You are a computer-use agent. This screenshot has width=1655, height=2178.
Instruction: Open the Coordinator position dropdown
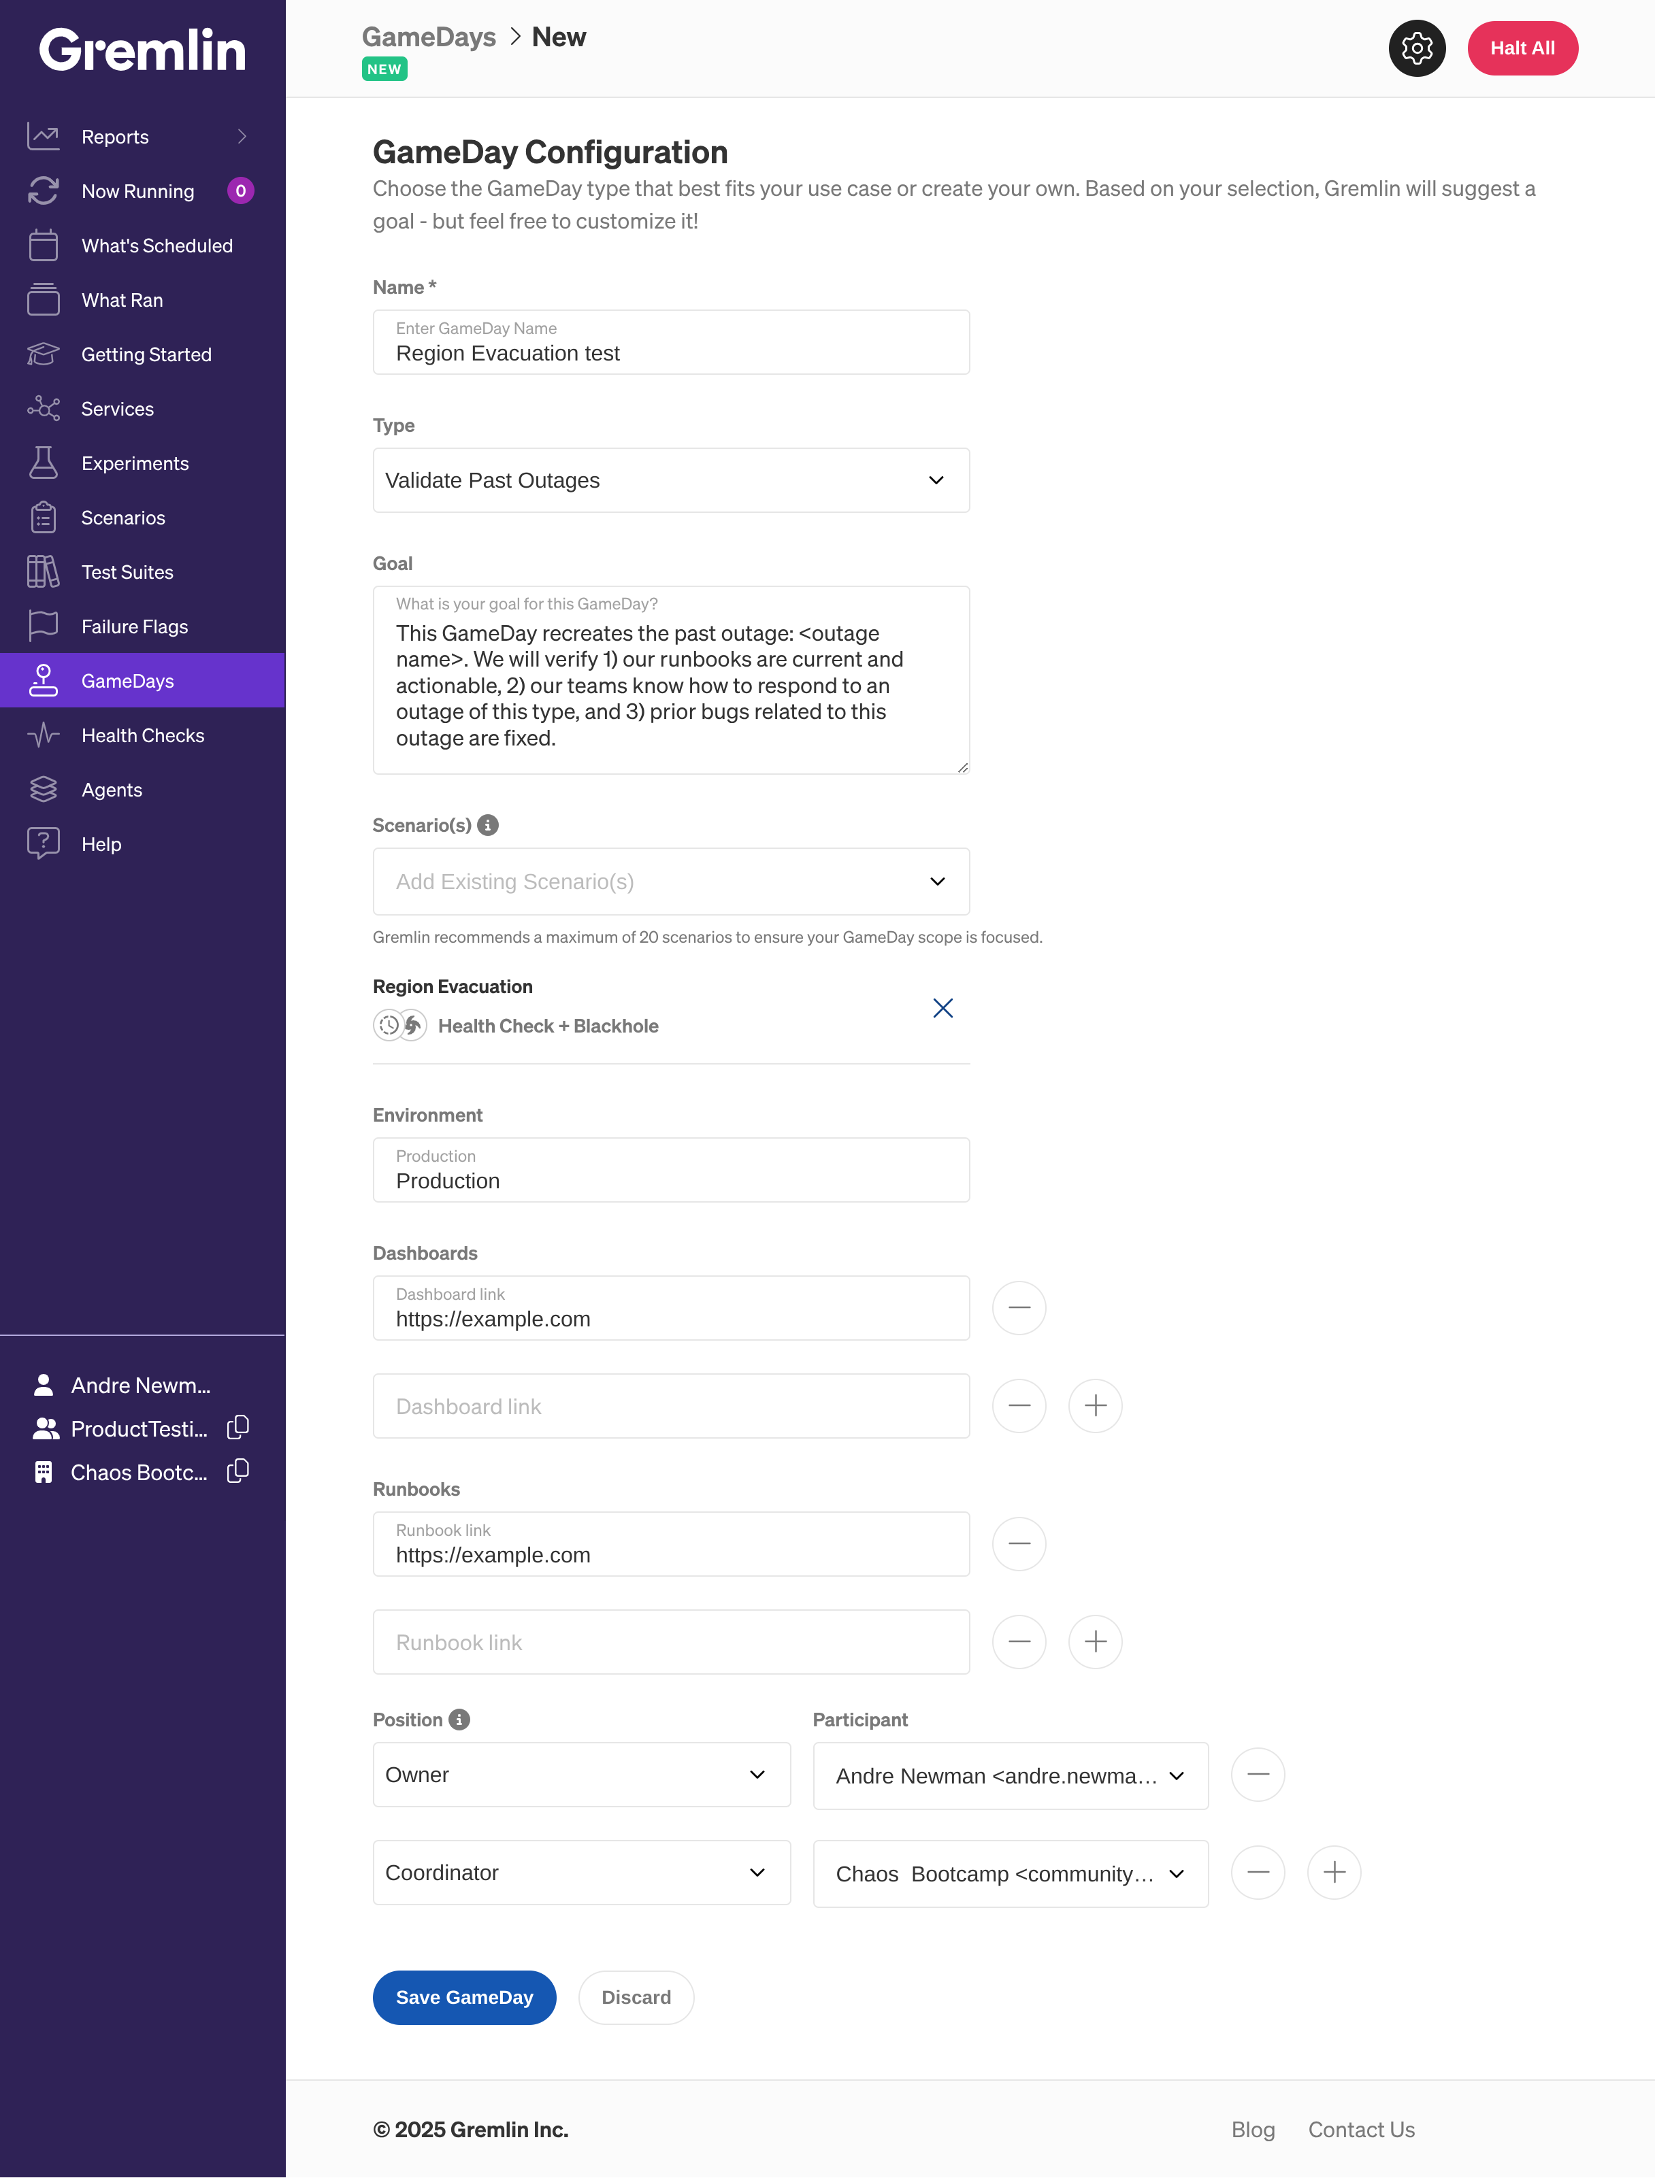(x=581, y=1873)
